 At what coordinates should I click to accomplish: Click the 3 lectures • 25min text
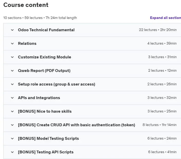click(x=162, y=111)
